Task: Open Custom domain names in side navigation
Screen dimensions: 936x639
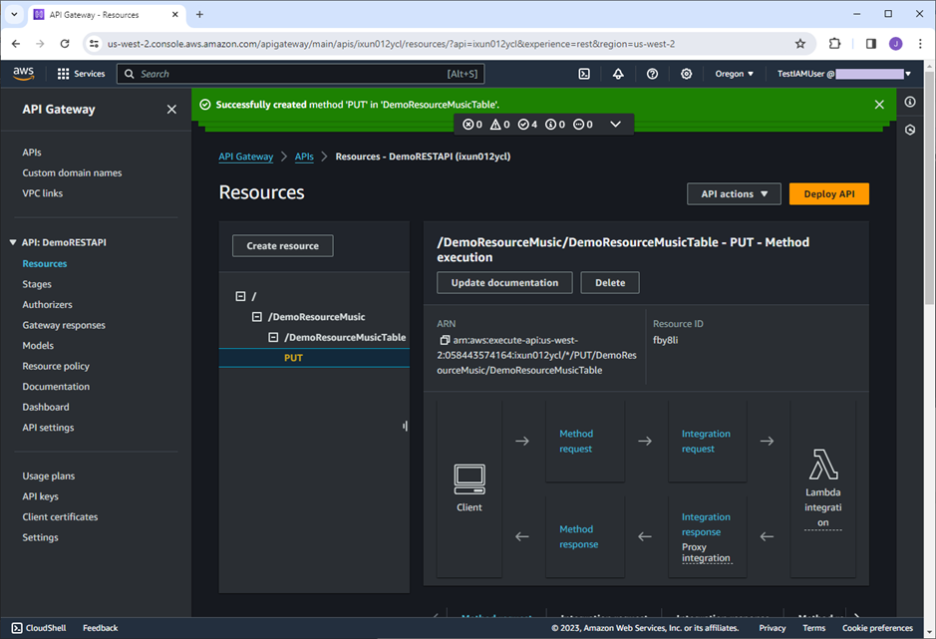Action: (72, 172)
